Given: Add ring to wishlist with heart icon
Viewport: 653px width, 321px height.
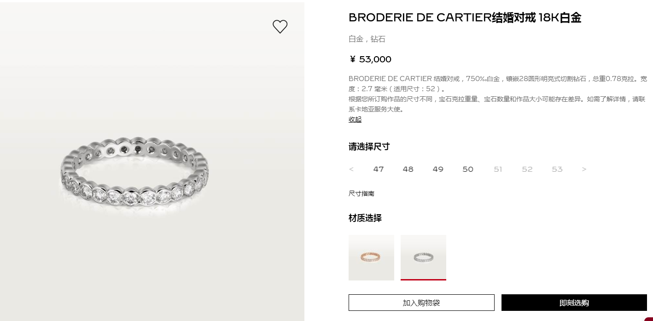Looking at the screenshot, I should (x=280, y=27).
